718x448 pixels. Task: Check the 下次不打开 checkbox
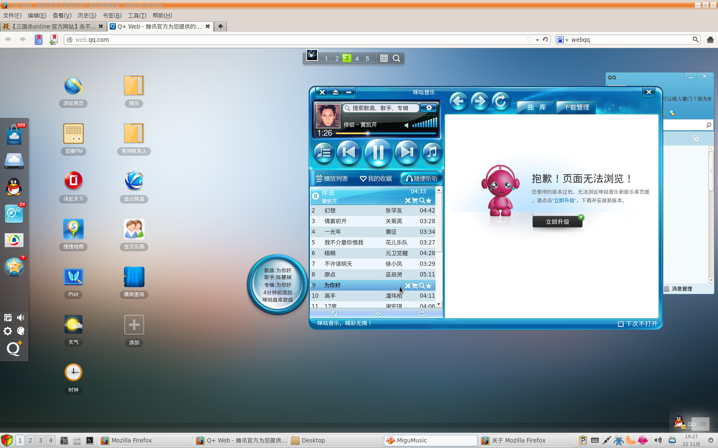coord(621,324)
